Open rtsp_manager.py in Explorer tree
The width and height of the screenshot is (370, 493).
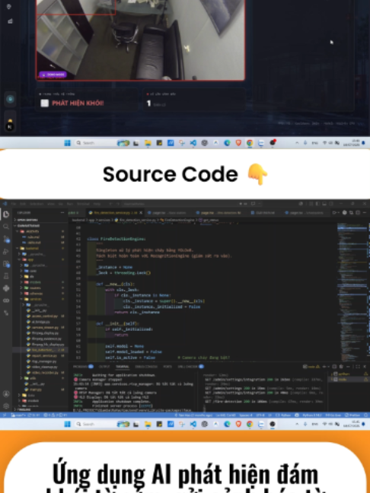tap(40, 361)
